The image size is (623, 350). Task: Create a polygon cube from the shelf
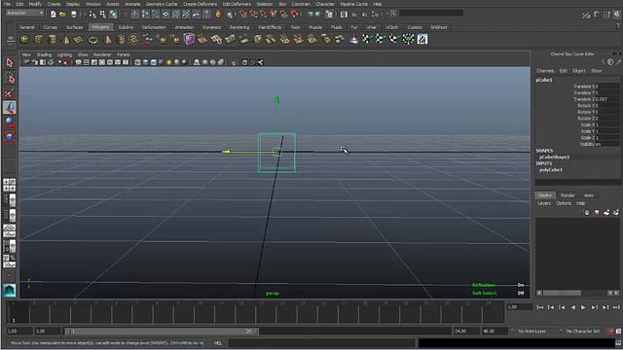coord(39,39)
